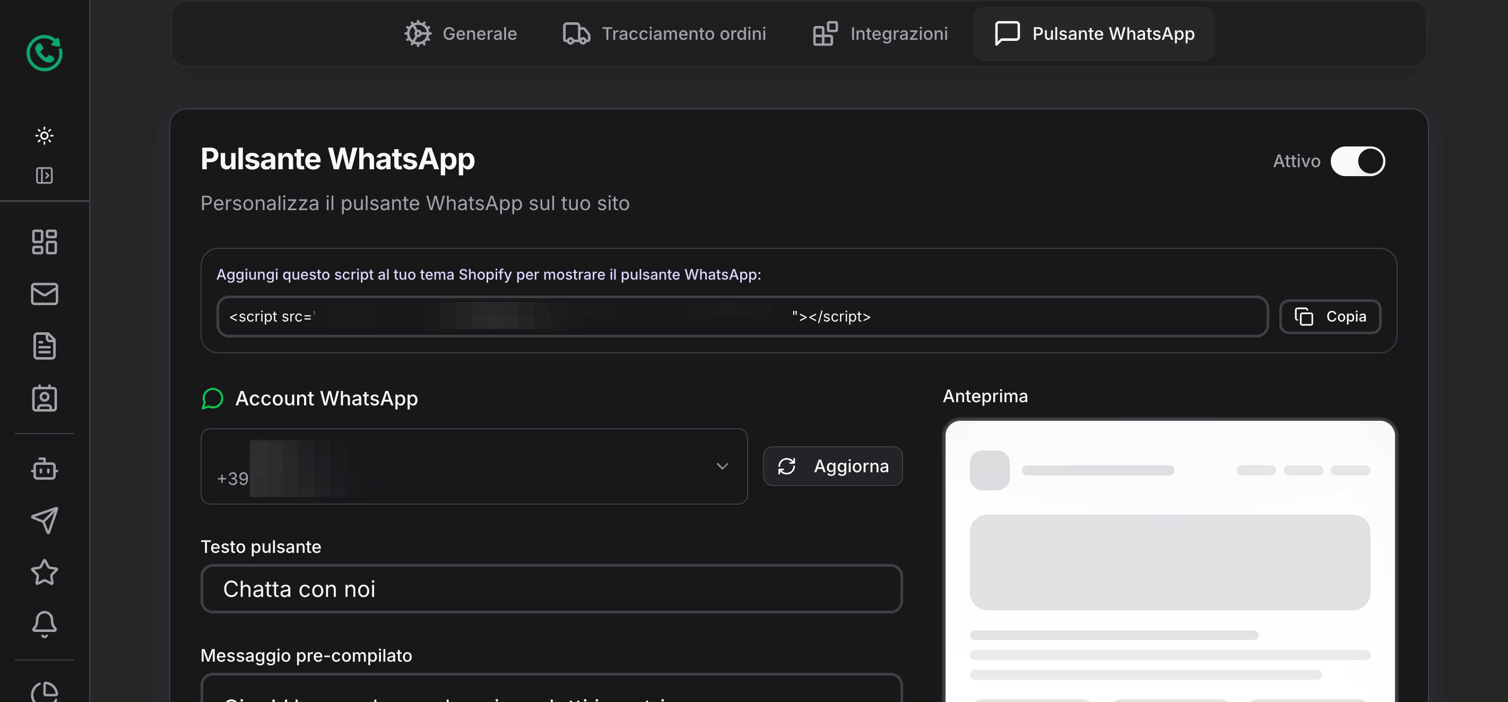The height and width of the screenshot is (702, 1508).
Task: Click 'Testo pulsante' label
Action: 261,547
